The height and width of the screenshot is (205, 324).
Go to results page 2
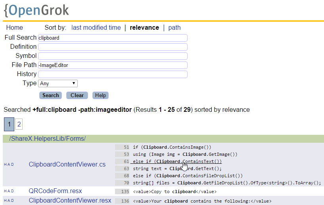tap(19, 124)
